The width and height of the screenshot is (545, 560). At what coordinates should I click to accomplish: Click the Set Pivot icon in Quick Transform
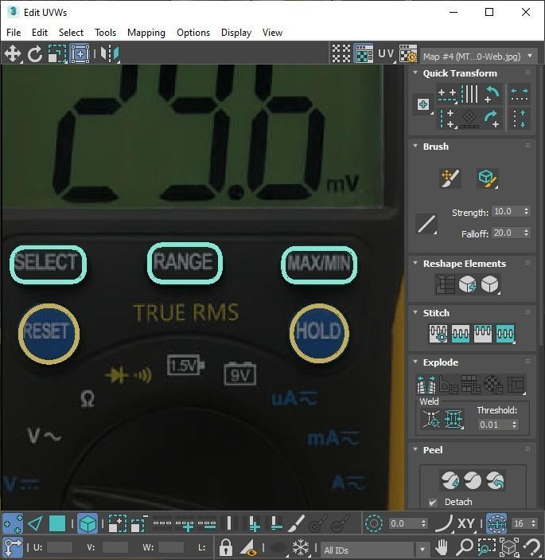pyautogui.click(x=423, y=104)
